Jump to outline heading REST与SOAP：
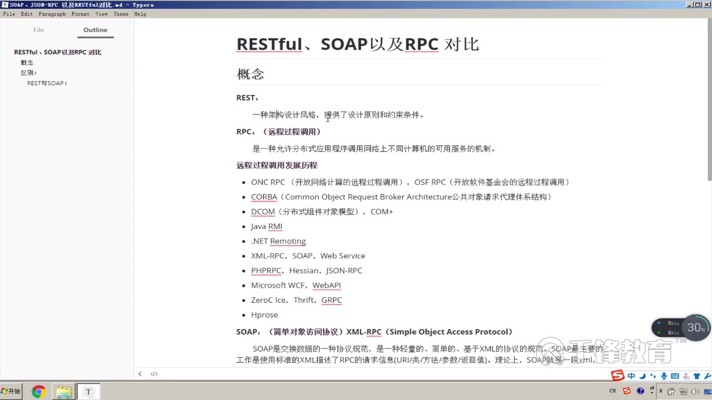 tap(47, 83)
